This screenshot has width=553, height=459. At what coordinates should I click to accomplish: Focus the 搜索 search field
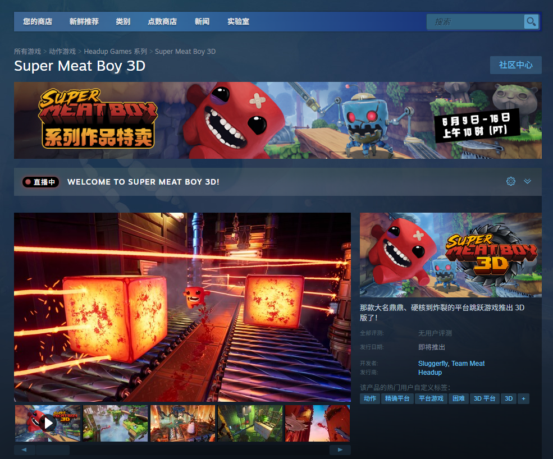click(x=475, y=22)
